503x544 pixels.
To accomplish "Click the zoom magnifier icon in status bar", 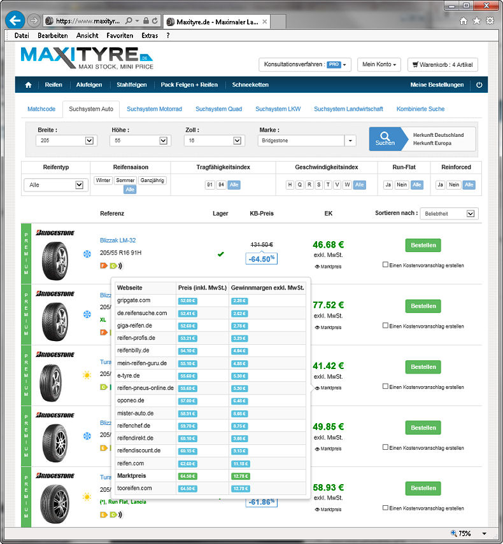I will coord(453,533).
